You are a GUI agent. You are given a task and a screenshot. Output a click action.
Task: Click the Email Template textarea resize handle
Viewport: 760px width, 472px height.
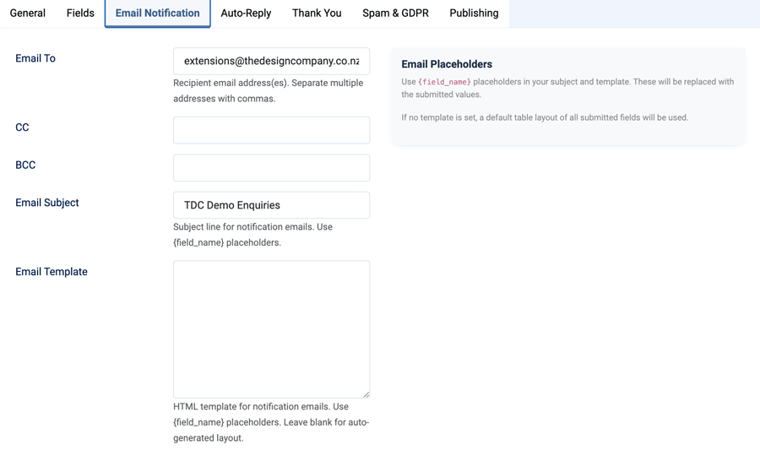point(366,393)
